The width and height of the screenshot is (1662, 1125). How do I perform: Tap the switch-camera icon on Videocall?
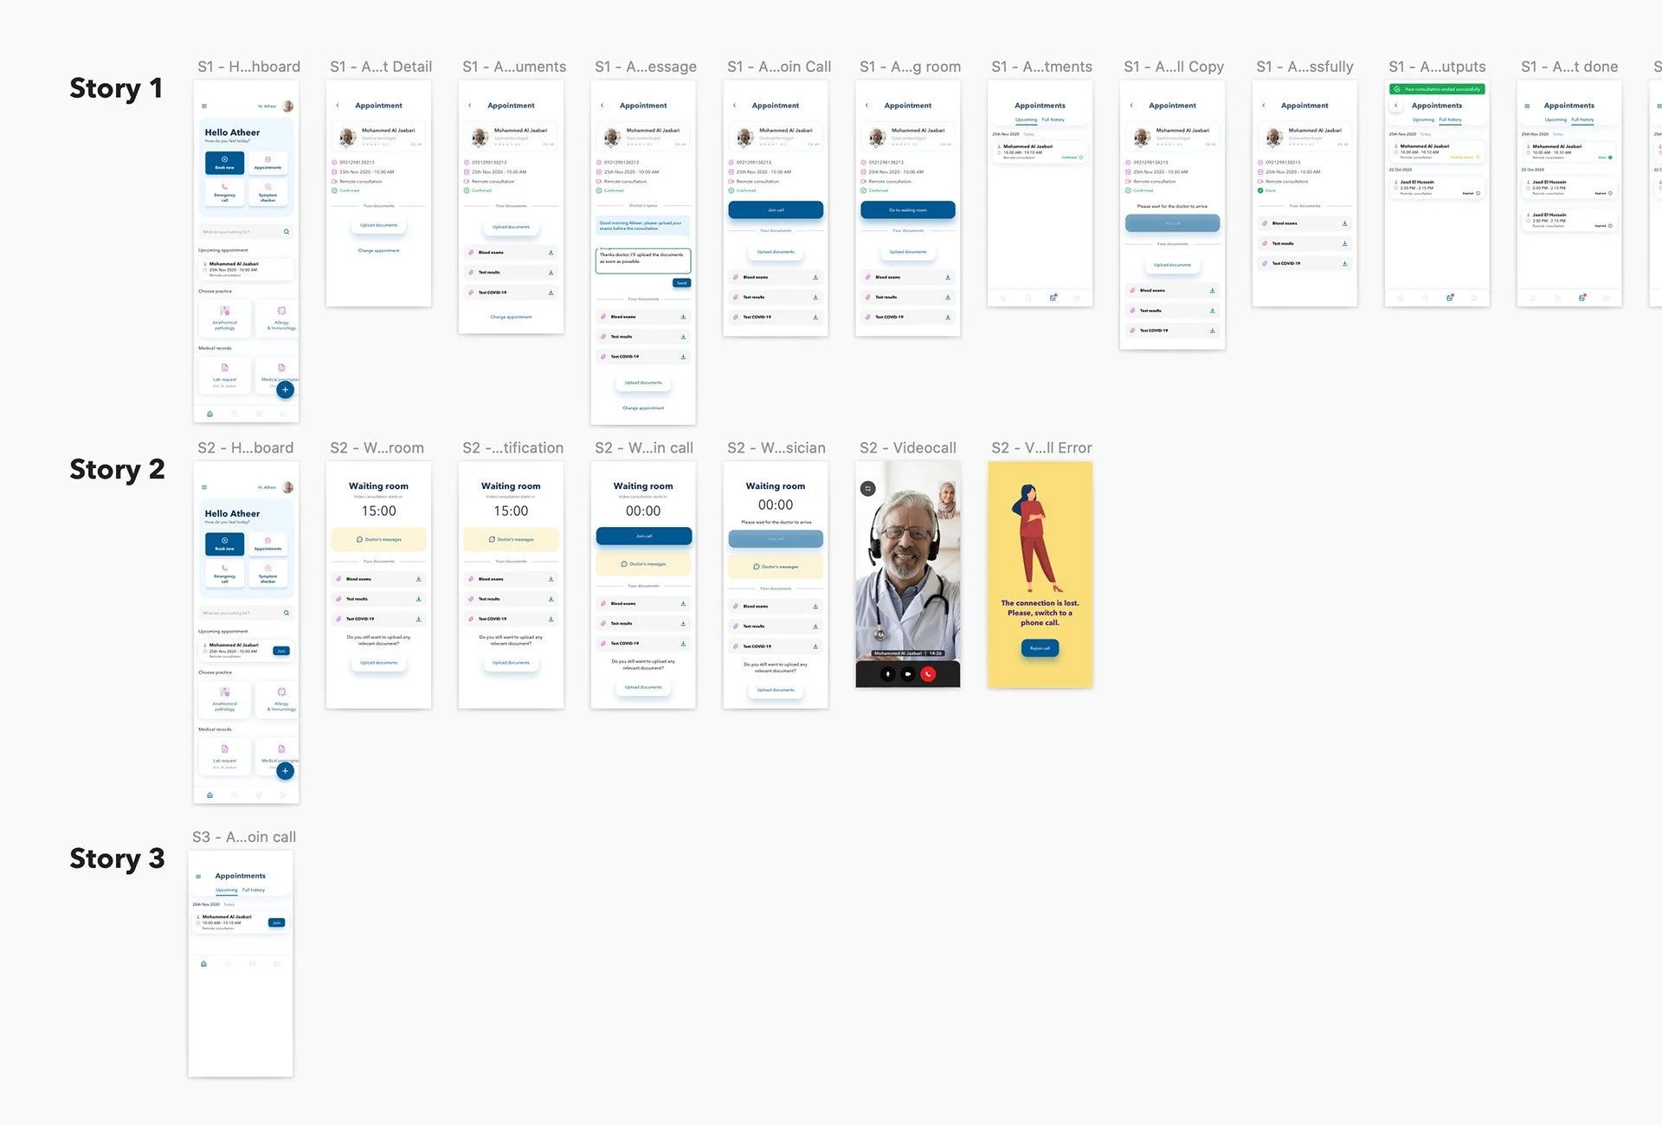[x=868, y=489]
